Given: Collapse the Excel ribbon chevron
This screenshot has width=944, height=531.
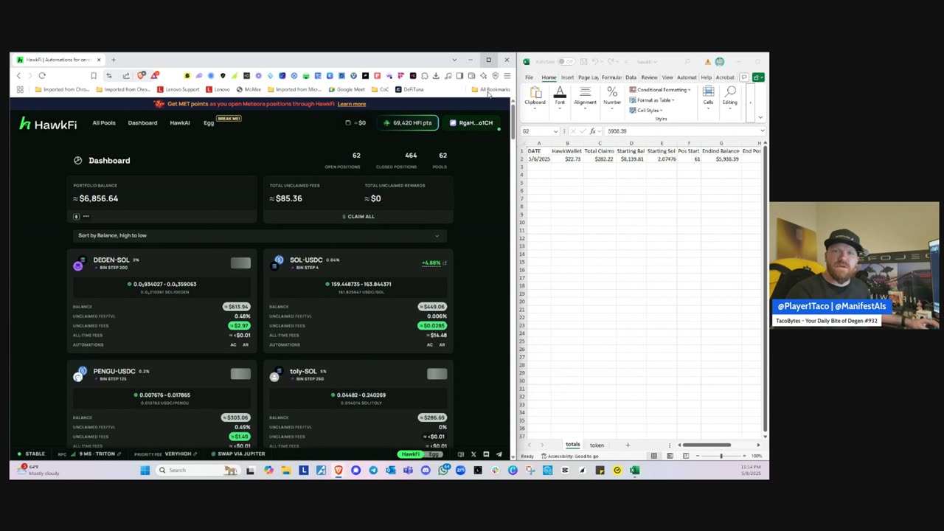Looking at the screenshot, I should (x=760, y=118).
